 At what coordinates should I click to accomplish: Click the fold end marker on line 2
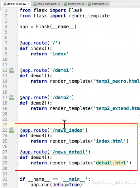[18, 16]
